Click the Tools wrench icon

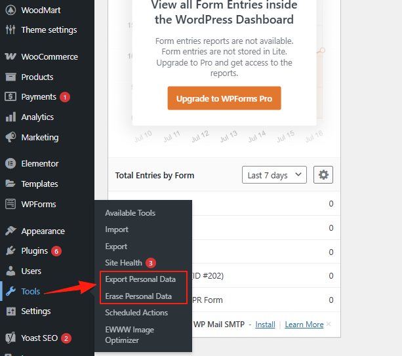10,291
